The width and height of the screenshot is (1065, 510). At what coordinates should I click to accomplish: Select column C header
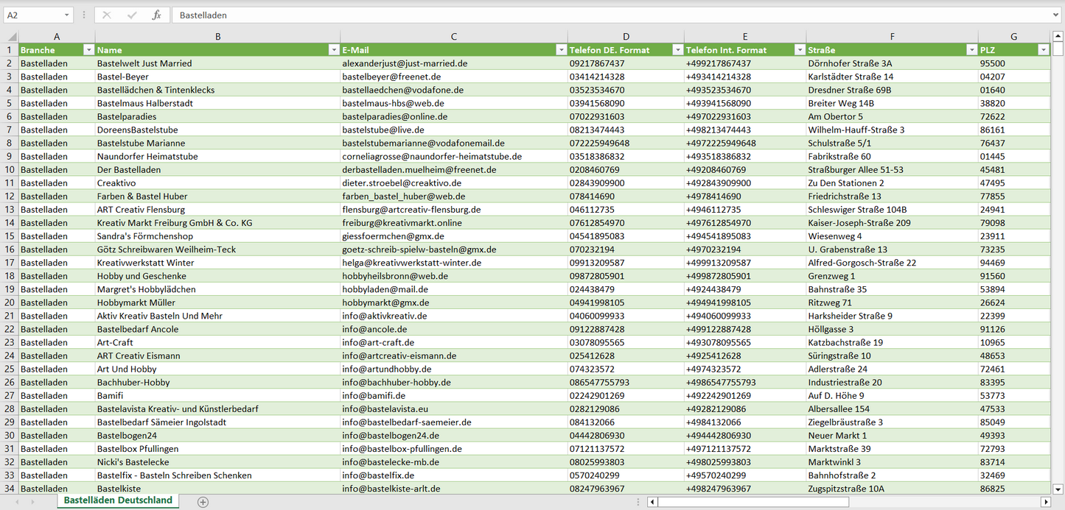453,36
